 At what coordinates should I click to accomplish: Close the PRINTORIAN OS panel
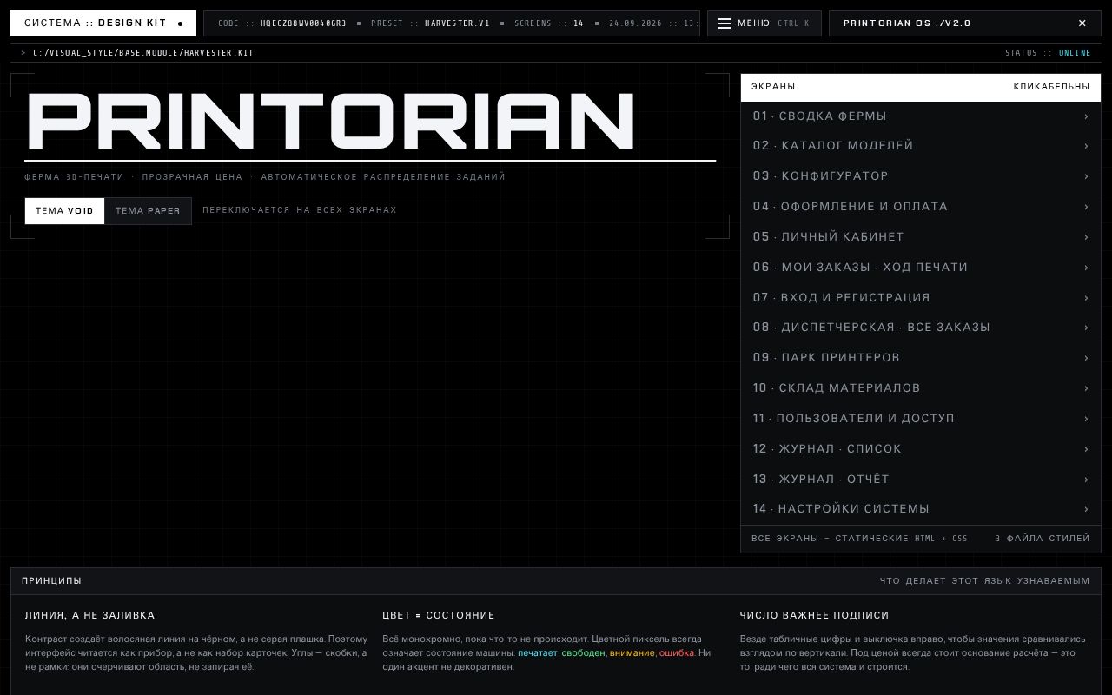coord(1082,23)
